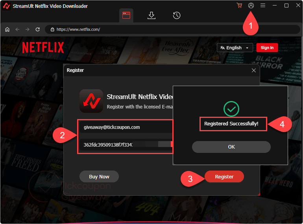Click OK in the success popup
This screenshot has width=303, height=224.
tap(231, 147)
